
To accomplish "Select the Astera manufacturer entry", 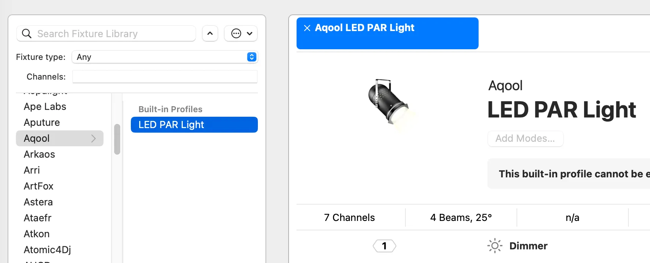I will click(38, 202).
